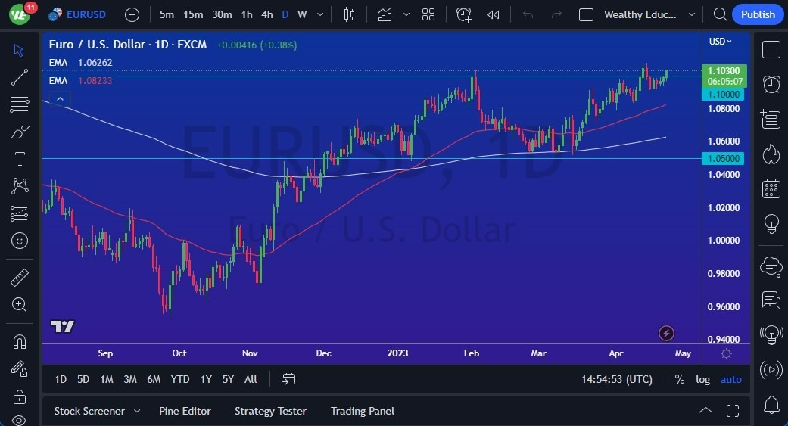
Task: Open the watchlist panel icon
Action: (x=771, y=50)
